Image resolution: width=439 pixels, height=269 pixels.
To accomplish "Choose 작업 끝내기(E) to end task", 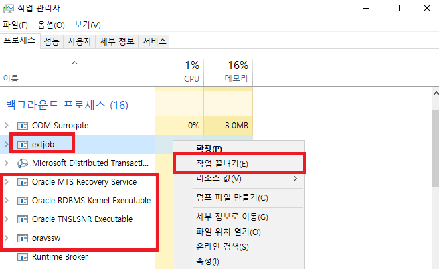I will point(240,163).
